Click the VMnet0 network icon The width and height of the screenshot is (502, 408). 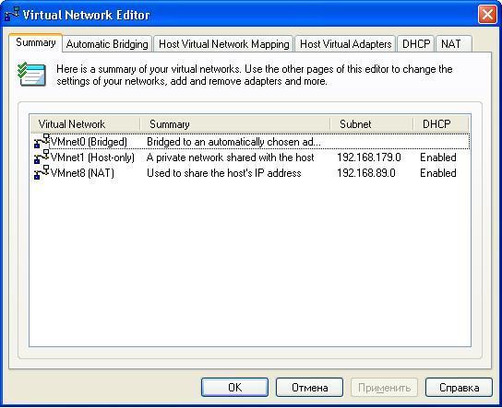(x=42, y=141)
